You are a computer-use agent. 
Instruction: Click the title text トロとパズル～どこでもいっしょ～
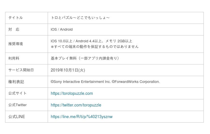80,18
